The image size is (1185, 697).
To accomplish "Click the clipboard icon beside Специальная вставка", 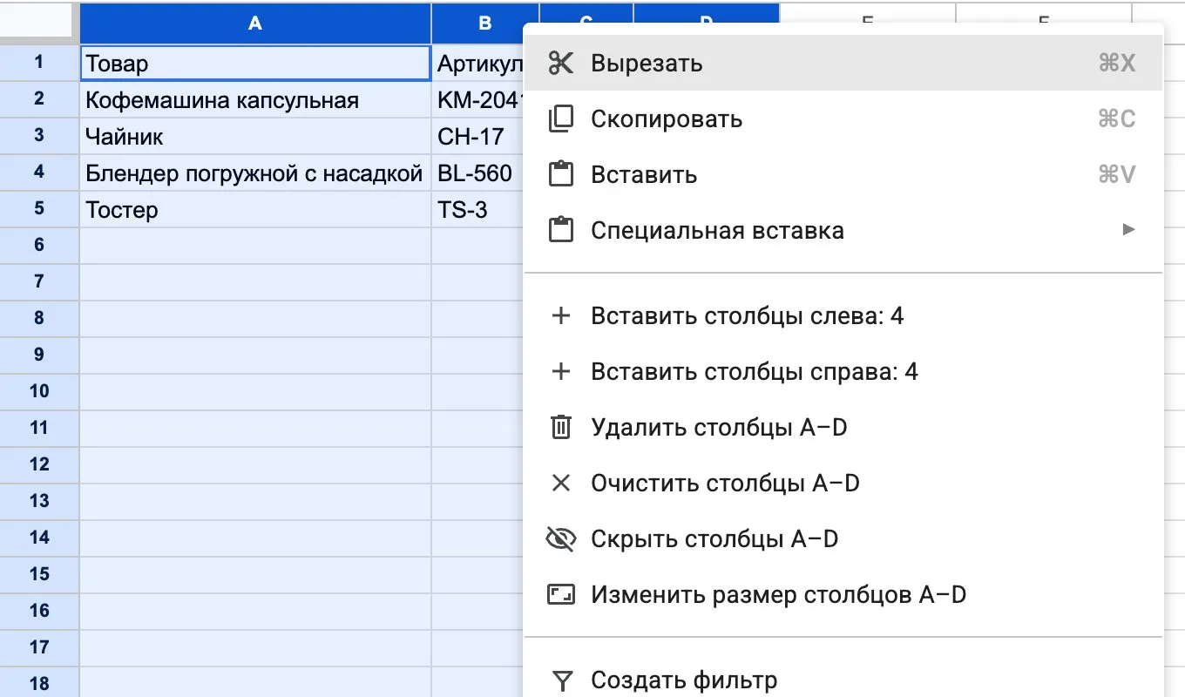I will (561, 230).
